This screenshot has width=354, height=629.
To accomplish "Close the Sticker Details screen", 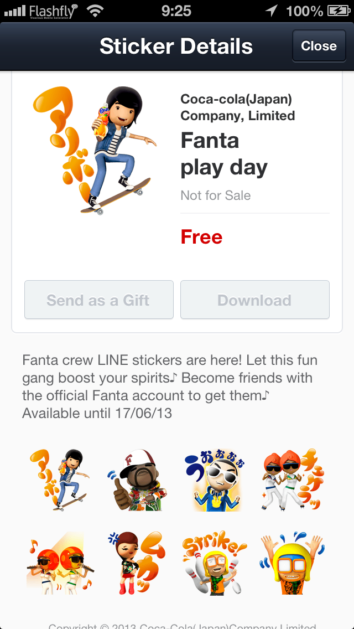I will [x=319, y=46].
